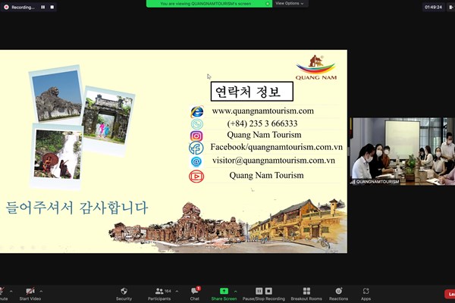Click 'Quang Nam Tourism' beside Instagram icon

[x=264, y=135]
